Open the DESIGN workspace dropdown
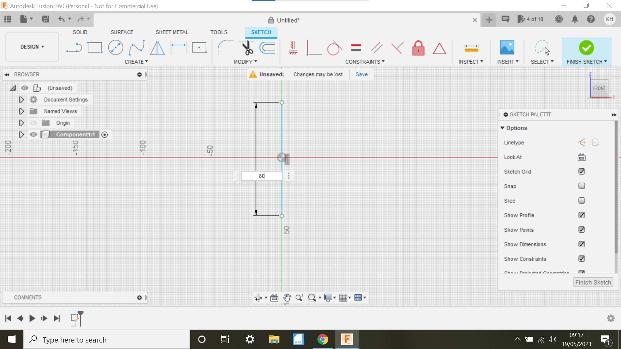 click(32, 47)
